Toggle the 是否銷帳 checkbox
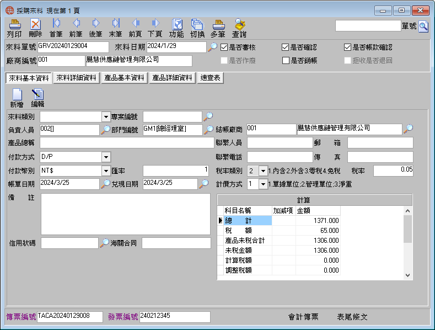 click(x=286, y=60)
